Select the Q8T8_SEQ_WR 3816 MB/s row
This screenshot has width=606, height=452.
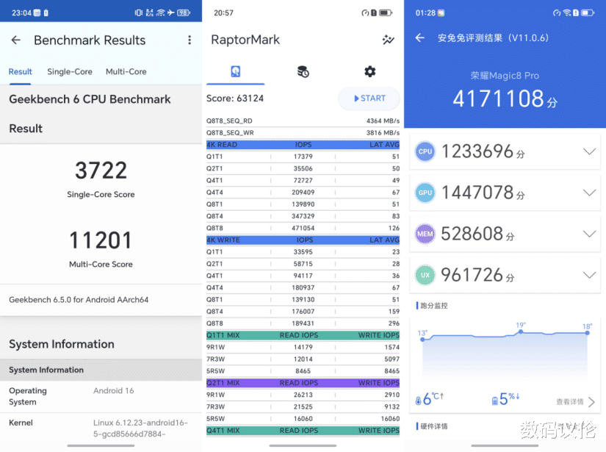303,132
